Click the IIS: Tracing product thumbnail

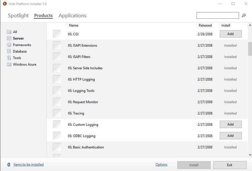(57, 113)
